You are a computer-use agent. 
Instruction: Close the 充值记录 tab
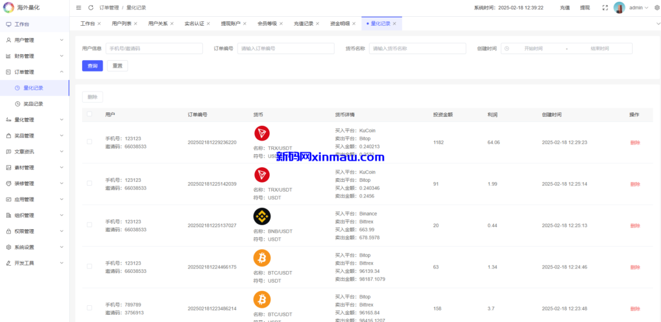click(x=318, y=24)
